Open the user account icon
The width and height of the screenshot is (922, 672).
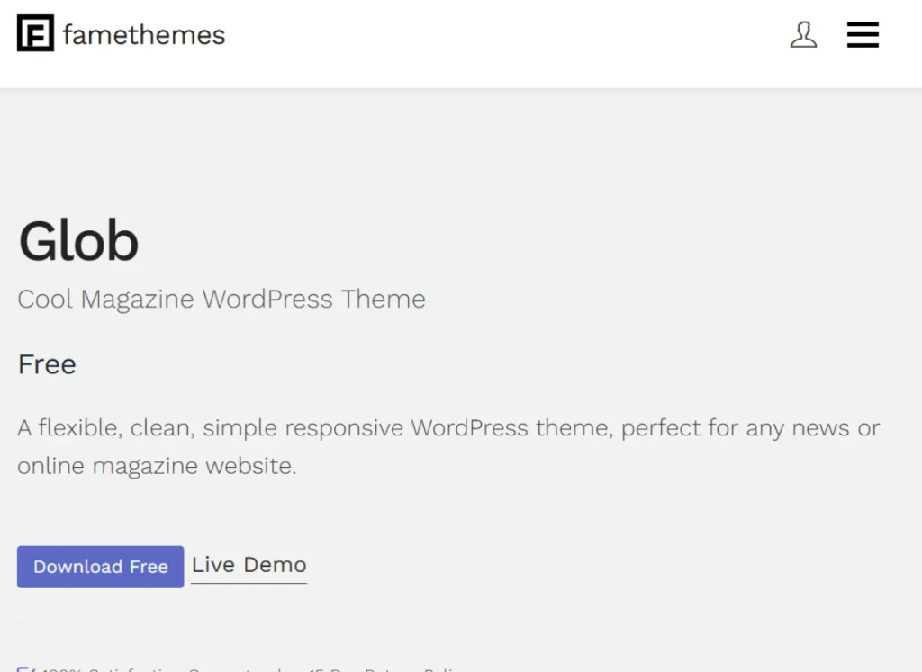[x=803, y=35]
